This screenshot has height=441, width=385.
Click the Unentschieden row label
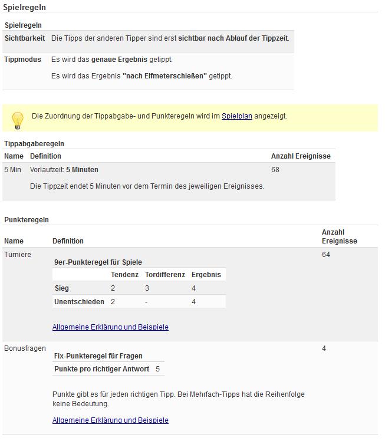[x=79, y=302]
